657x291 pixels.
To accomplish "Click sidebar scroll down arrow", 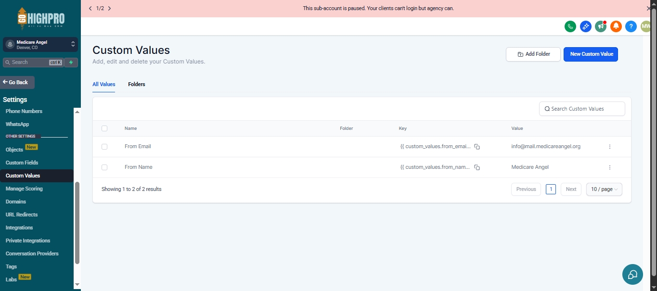I will 77,284.
